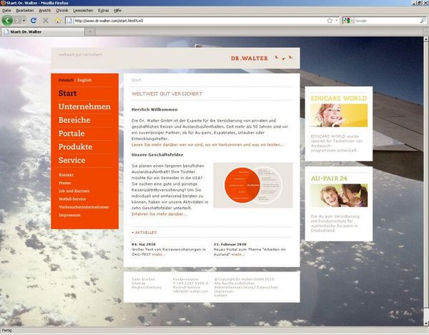Click the green Back navigation button
This screenshot has width=429, height=335.
click(x=7, y=21)
